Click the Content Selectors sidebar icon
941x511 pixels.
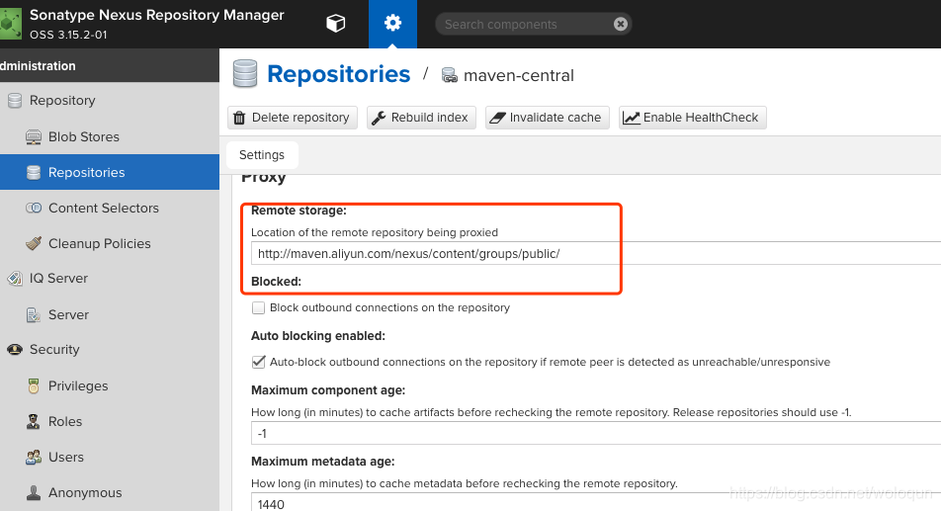click(x=33, y=209)
